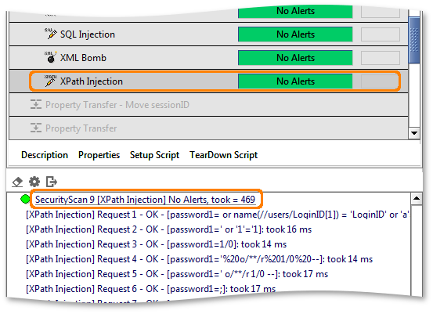Click the Move sessionID property transfer icon
The width and height of the screenshot is (433, 314).
(x=36, y=104)
